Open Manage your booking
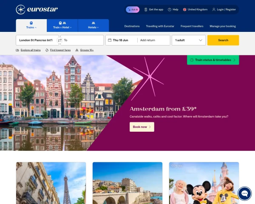Screen dimensions: 255x204 point(223,26)
